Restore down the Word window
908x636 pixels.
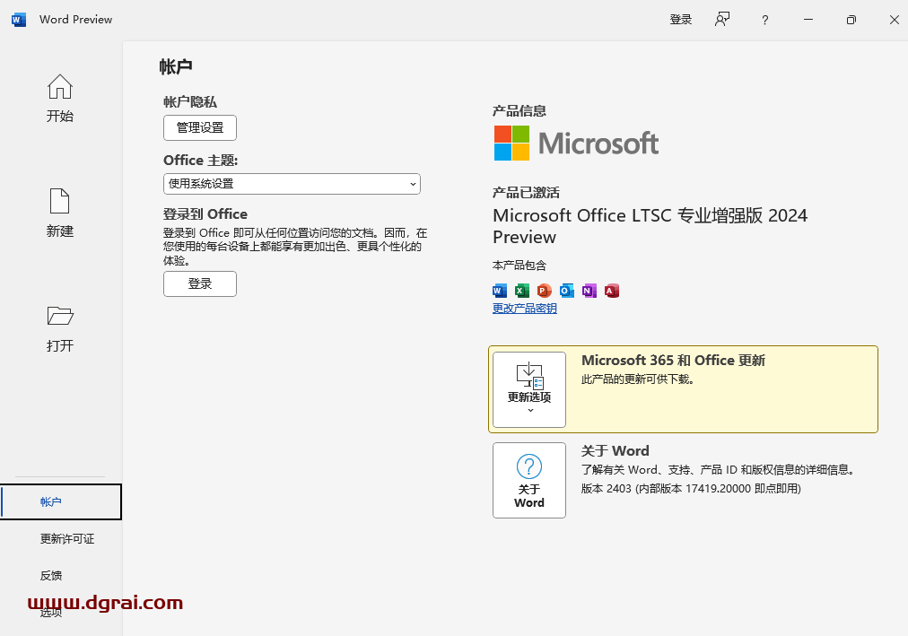click(851, 20)
